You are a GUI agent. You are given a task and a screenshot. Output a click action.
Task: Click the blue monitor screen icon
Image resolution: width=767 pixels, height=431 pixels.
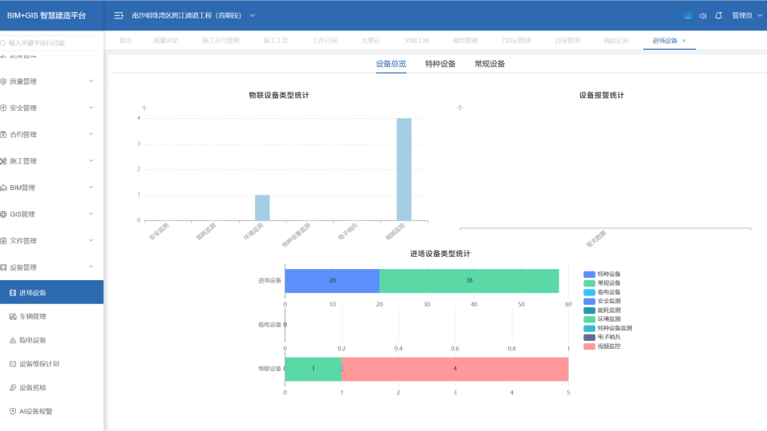[x=688, y=15]
